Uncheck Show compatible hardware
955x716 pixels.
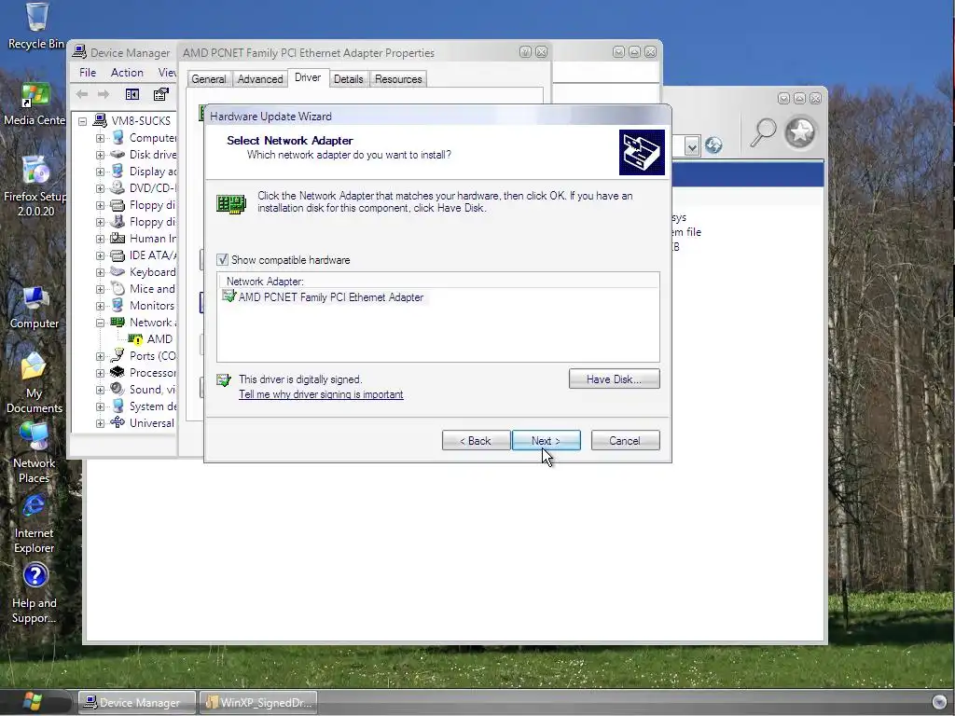coord(222,260)
